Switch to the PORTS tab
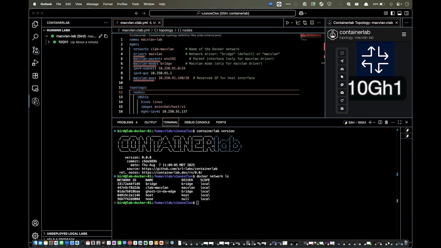Image resolution: width=441 pixels, height=248 pixels. pyautogui.click(x=221, y=122)
